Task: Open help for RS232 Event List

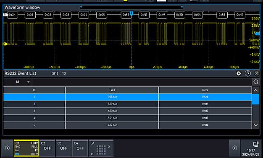Action: point(248,73)
